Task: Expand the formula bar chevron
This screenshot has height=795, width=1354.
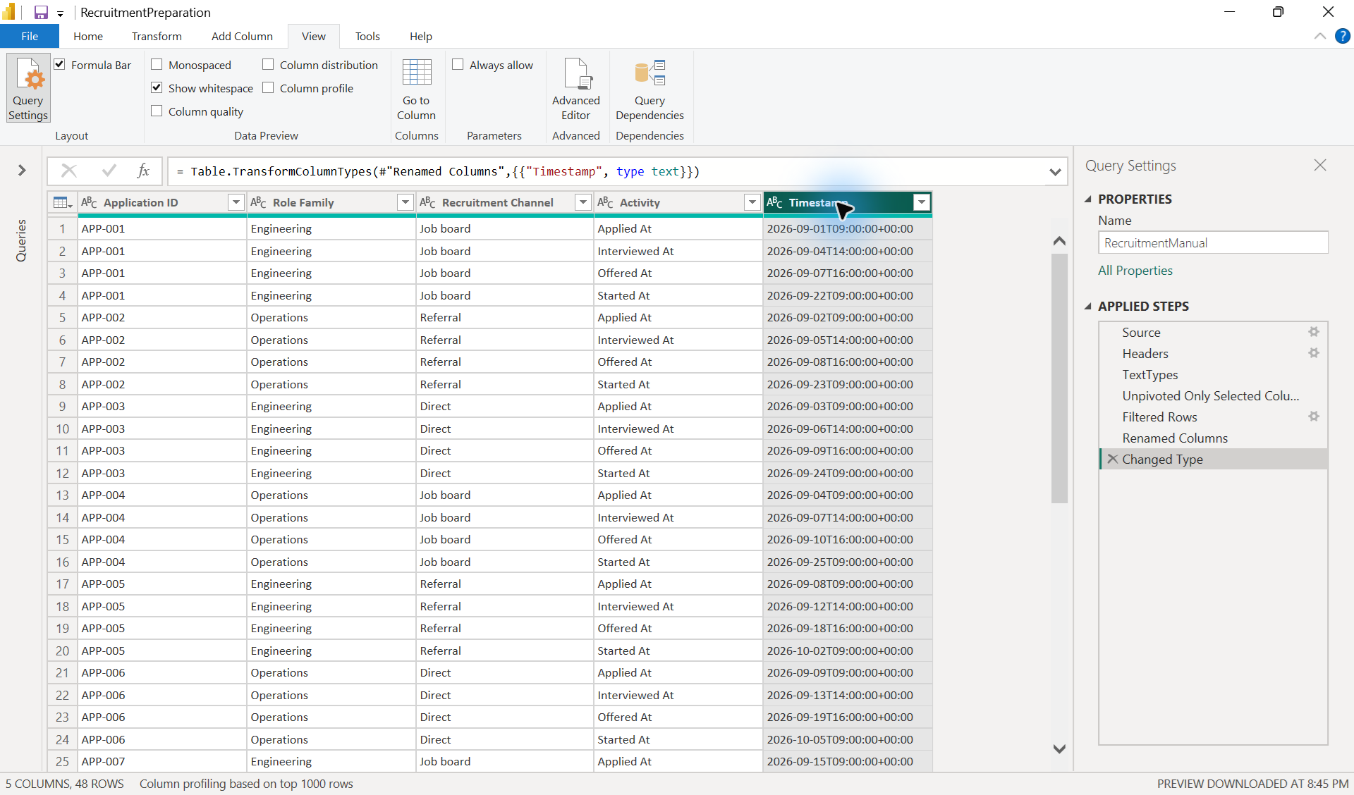Action: pos(1055,171)
